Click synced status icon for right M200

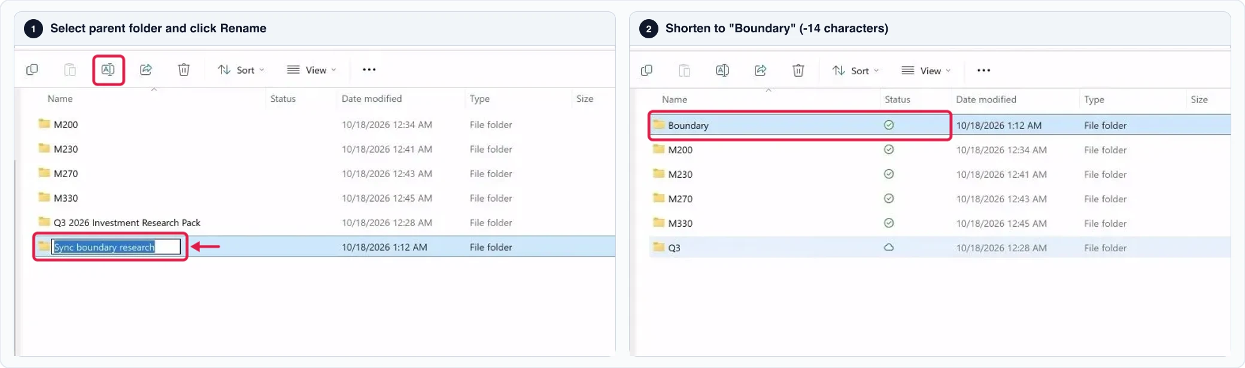pos(889,150)
